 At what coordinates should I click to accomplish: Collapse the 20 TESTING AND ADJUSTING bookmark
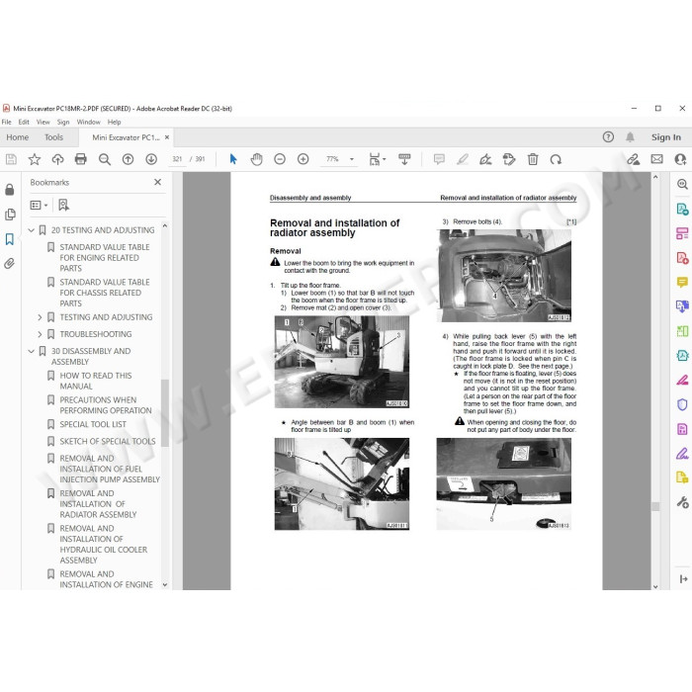coord(32,230)
